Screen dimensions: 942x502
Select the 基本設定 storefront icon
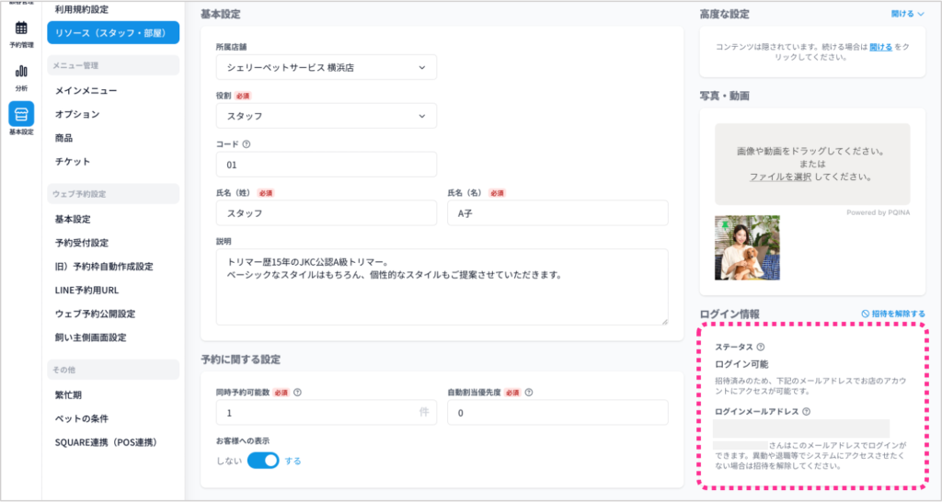tap(20, 114)
